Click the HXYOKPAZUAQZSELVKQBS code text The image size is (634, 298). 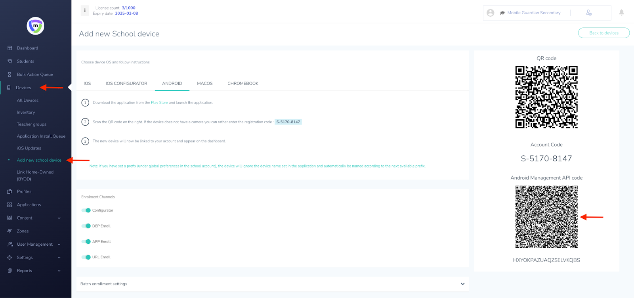546,260
